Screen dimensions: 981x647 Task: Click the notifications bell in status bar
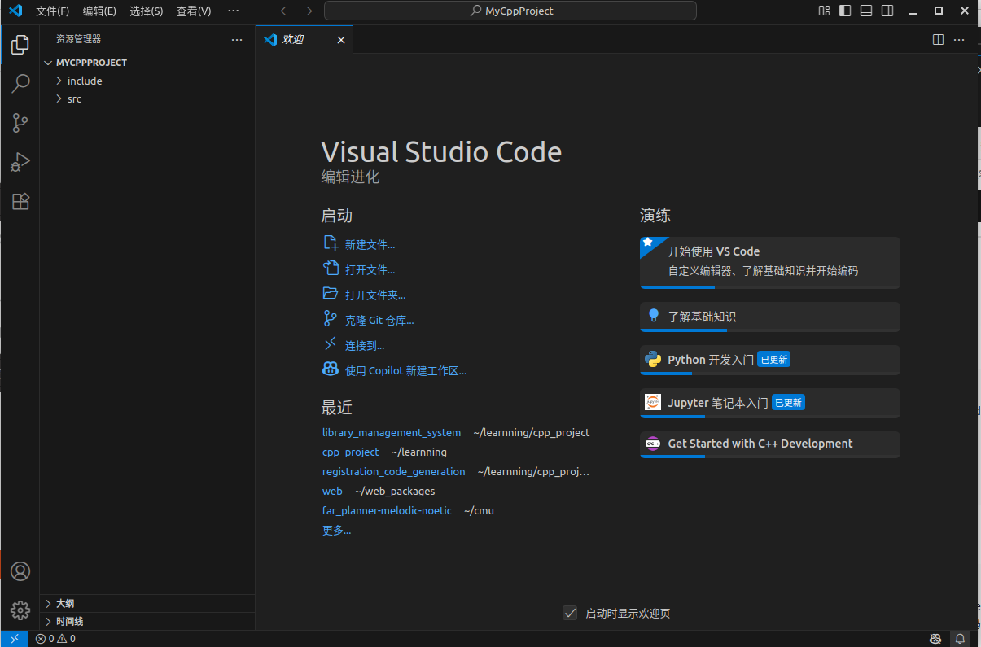click(x=961, y=639)
